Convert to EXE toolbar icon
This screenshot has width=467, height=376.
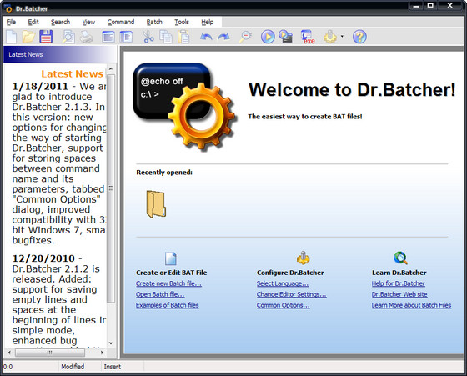[308, 37]
